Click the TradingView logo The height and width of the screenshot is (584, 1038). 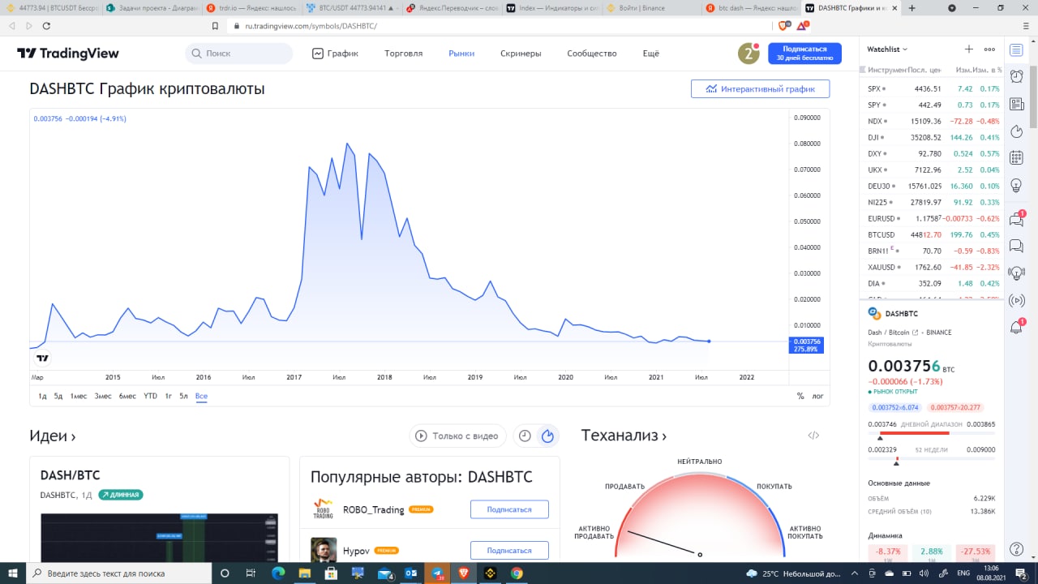(68, 54)
